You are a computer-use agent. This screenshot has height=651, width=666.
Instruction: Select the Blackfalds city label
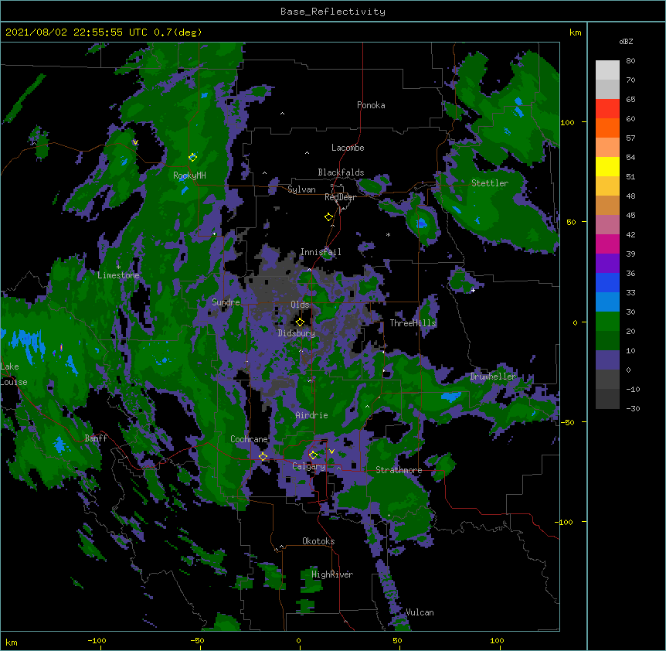pos(341,172)
